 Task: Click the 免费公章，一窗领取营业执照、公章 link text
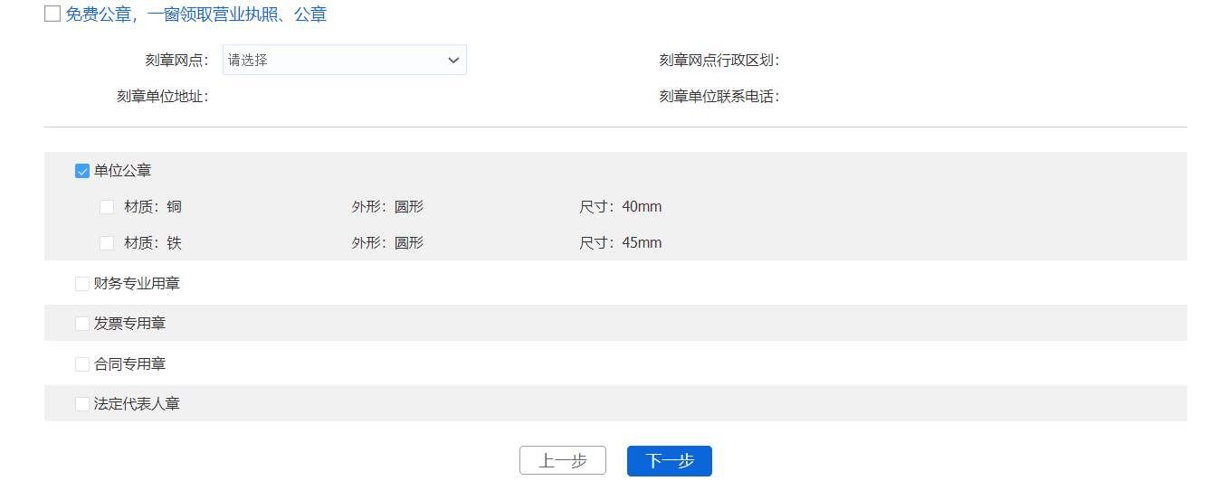(196, 14)
